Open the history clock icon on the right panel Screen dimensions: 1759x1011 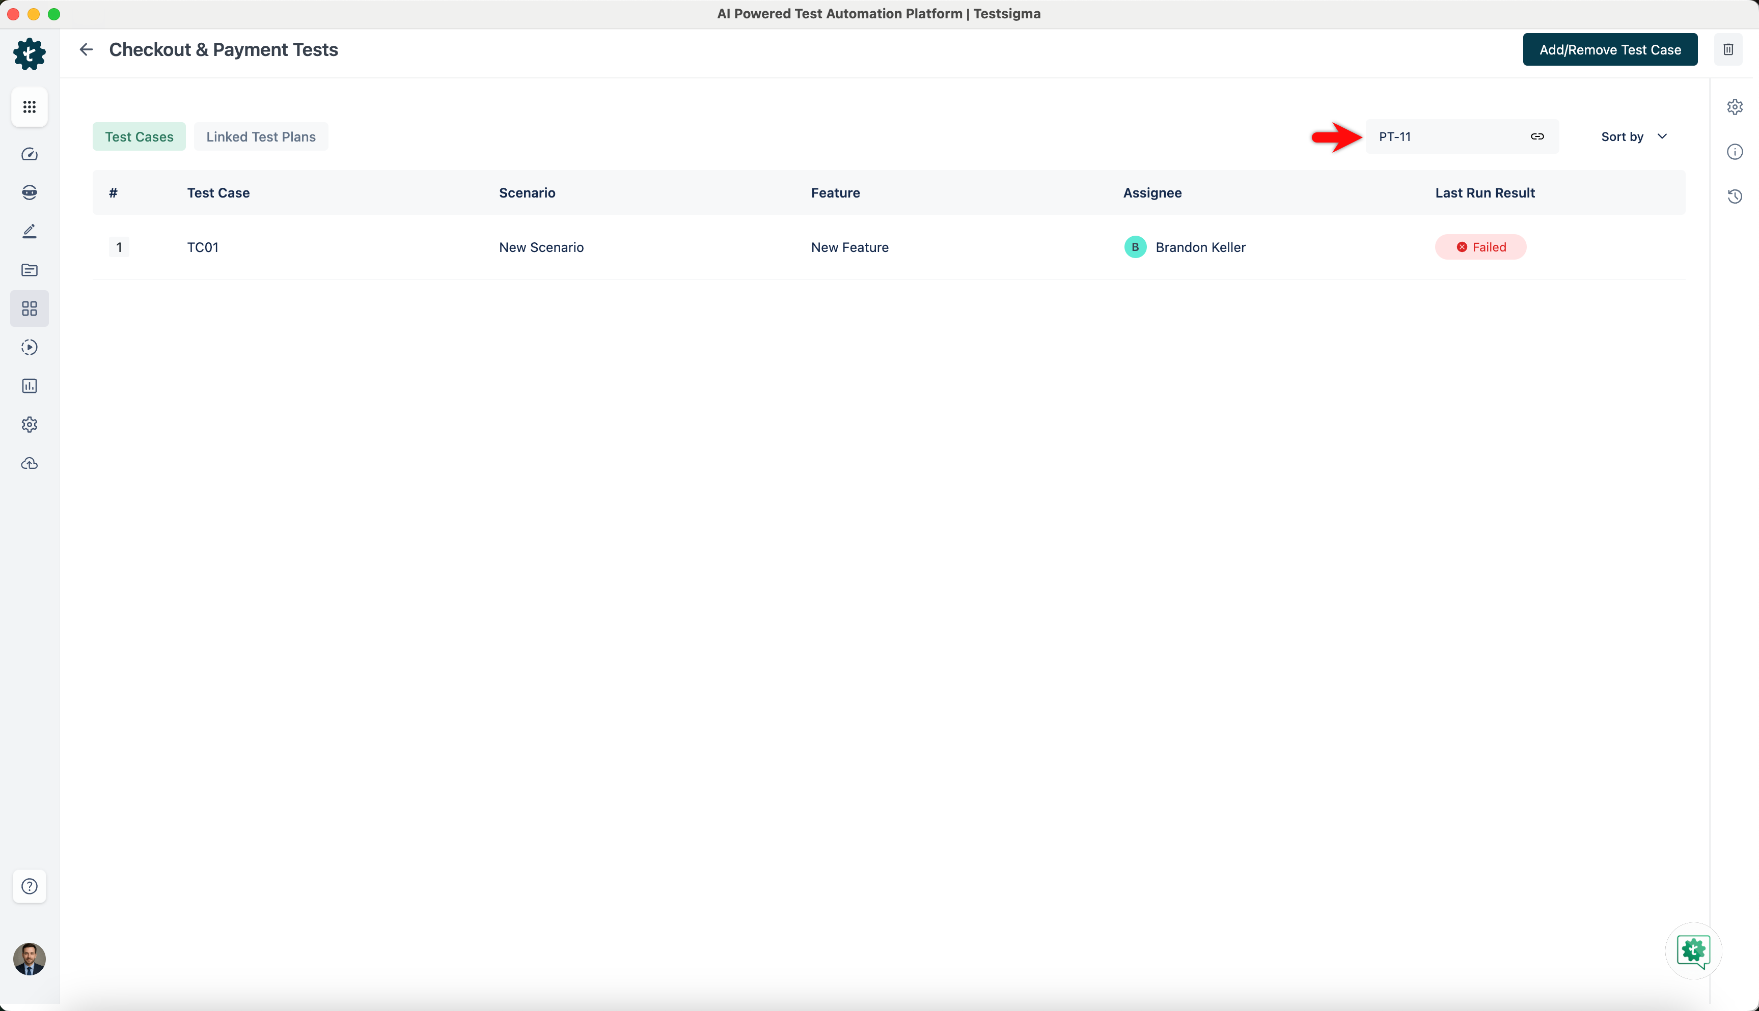pyautogui.click(x=1734, y=196)
